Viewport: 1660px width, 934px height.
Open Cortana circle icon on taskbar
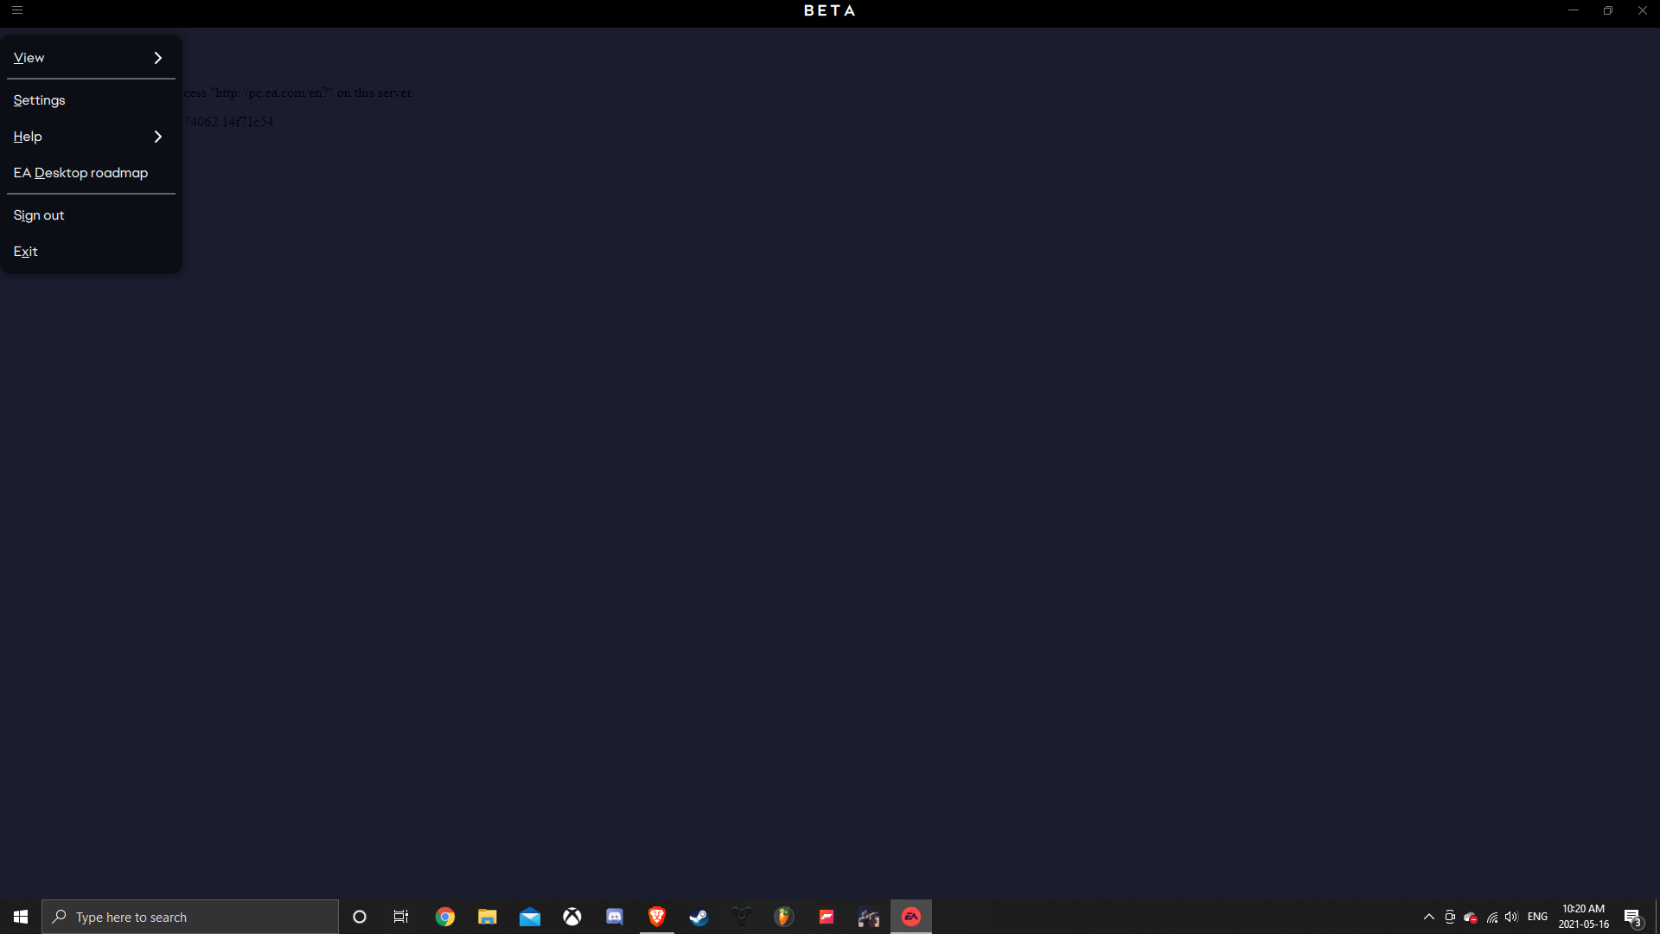click(360, 917)
